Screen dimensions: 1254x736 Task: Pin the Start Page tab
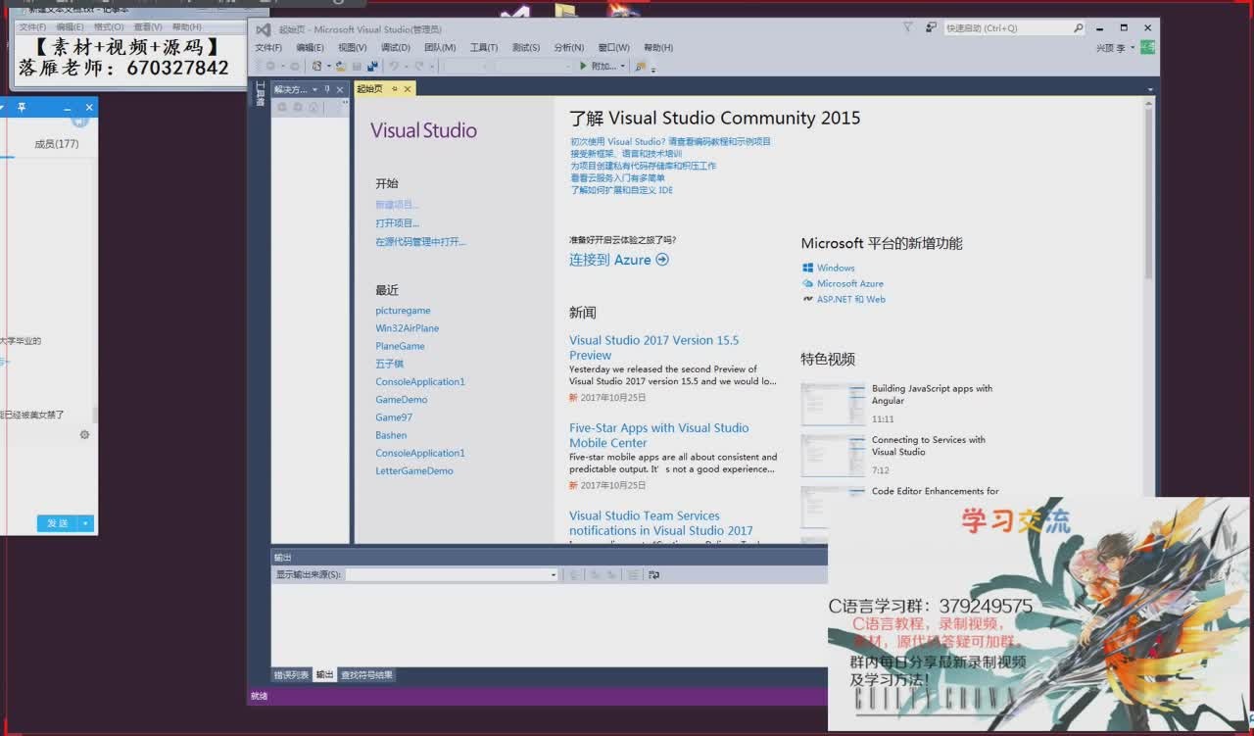pos(395,88)
